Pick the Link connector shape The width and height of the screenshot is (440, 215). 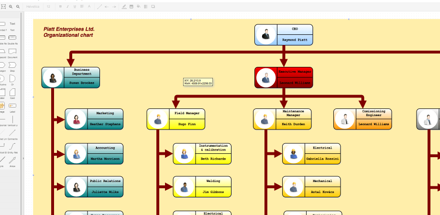click(2, 160)
